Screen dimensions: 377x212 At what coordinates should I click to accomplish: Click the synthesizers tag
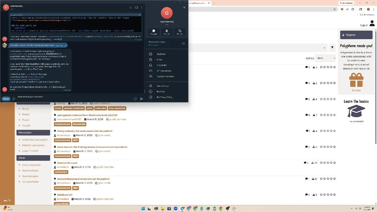61,172
